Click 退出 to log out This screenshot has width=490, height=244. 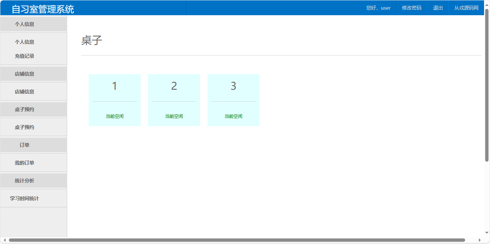click(438, 8)
